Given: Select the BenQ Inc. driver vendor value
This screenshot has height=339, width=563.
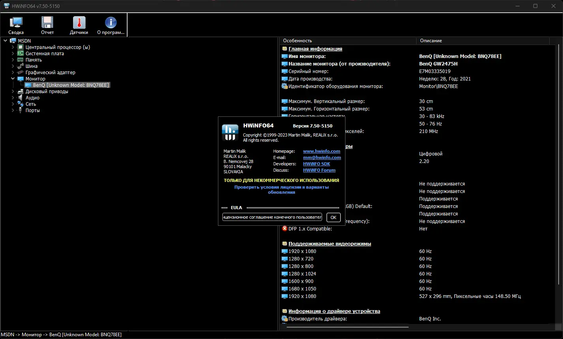Looking at the screenshot, I should [x=430, y=319].
